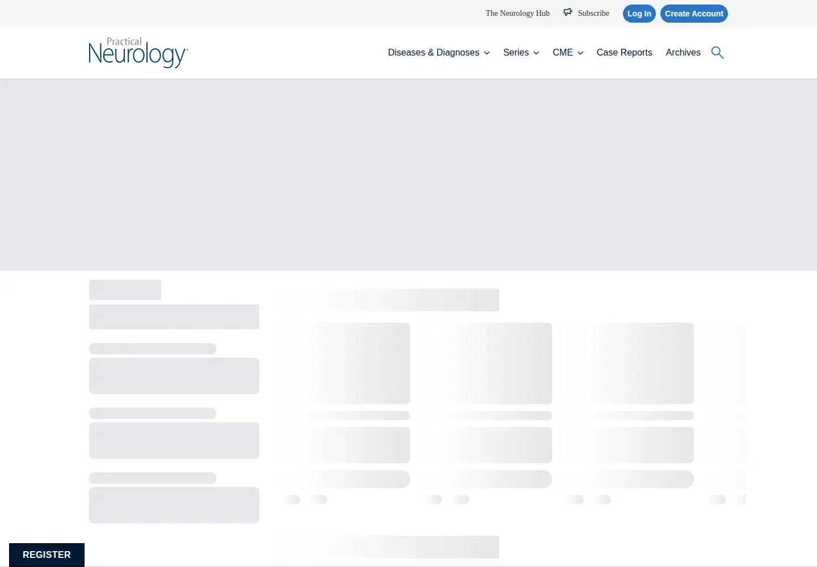Open the search magnifier icon
This screenshot has height=567, width=817.
(717, 53)
